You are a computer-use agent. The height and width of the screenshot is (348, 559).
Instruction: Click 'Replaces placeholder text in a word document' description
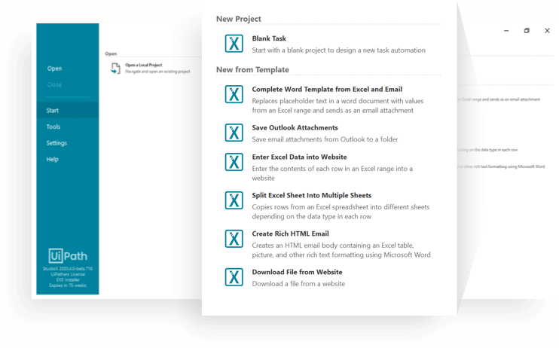pyautogui.click(x=338, y=106)
